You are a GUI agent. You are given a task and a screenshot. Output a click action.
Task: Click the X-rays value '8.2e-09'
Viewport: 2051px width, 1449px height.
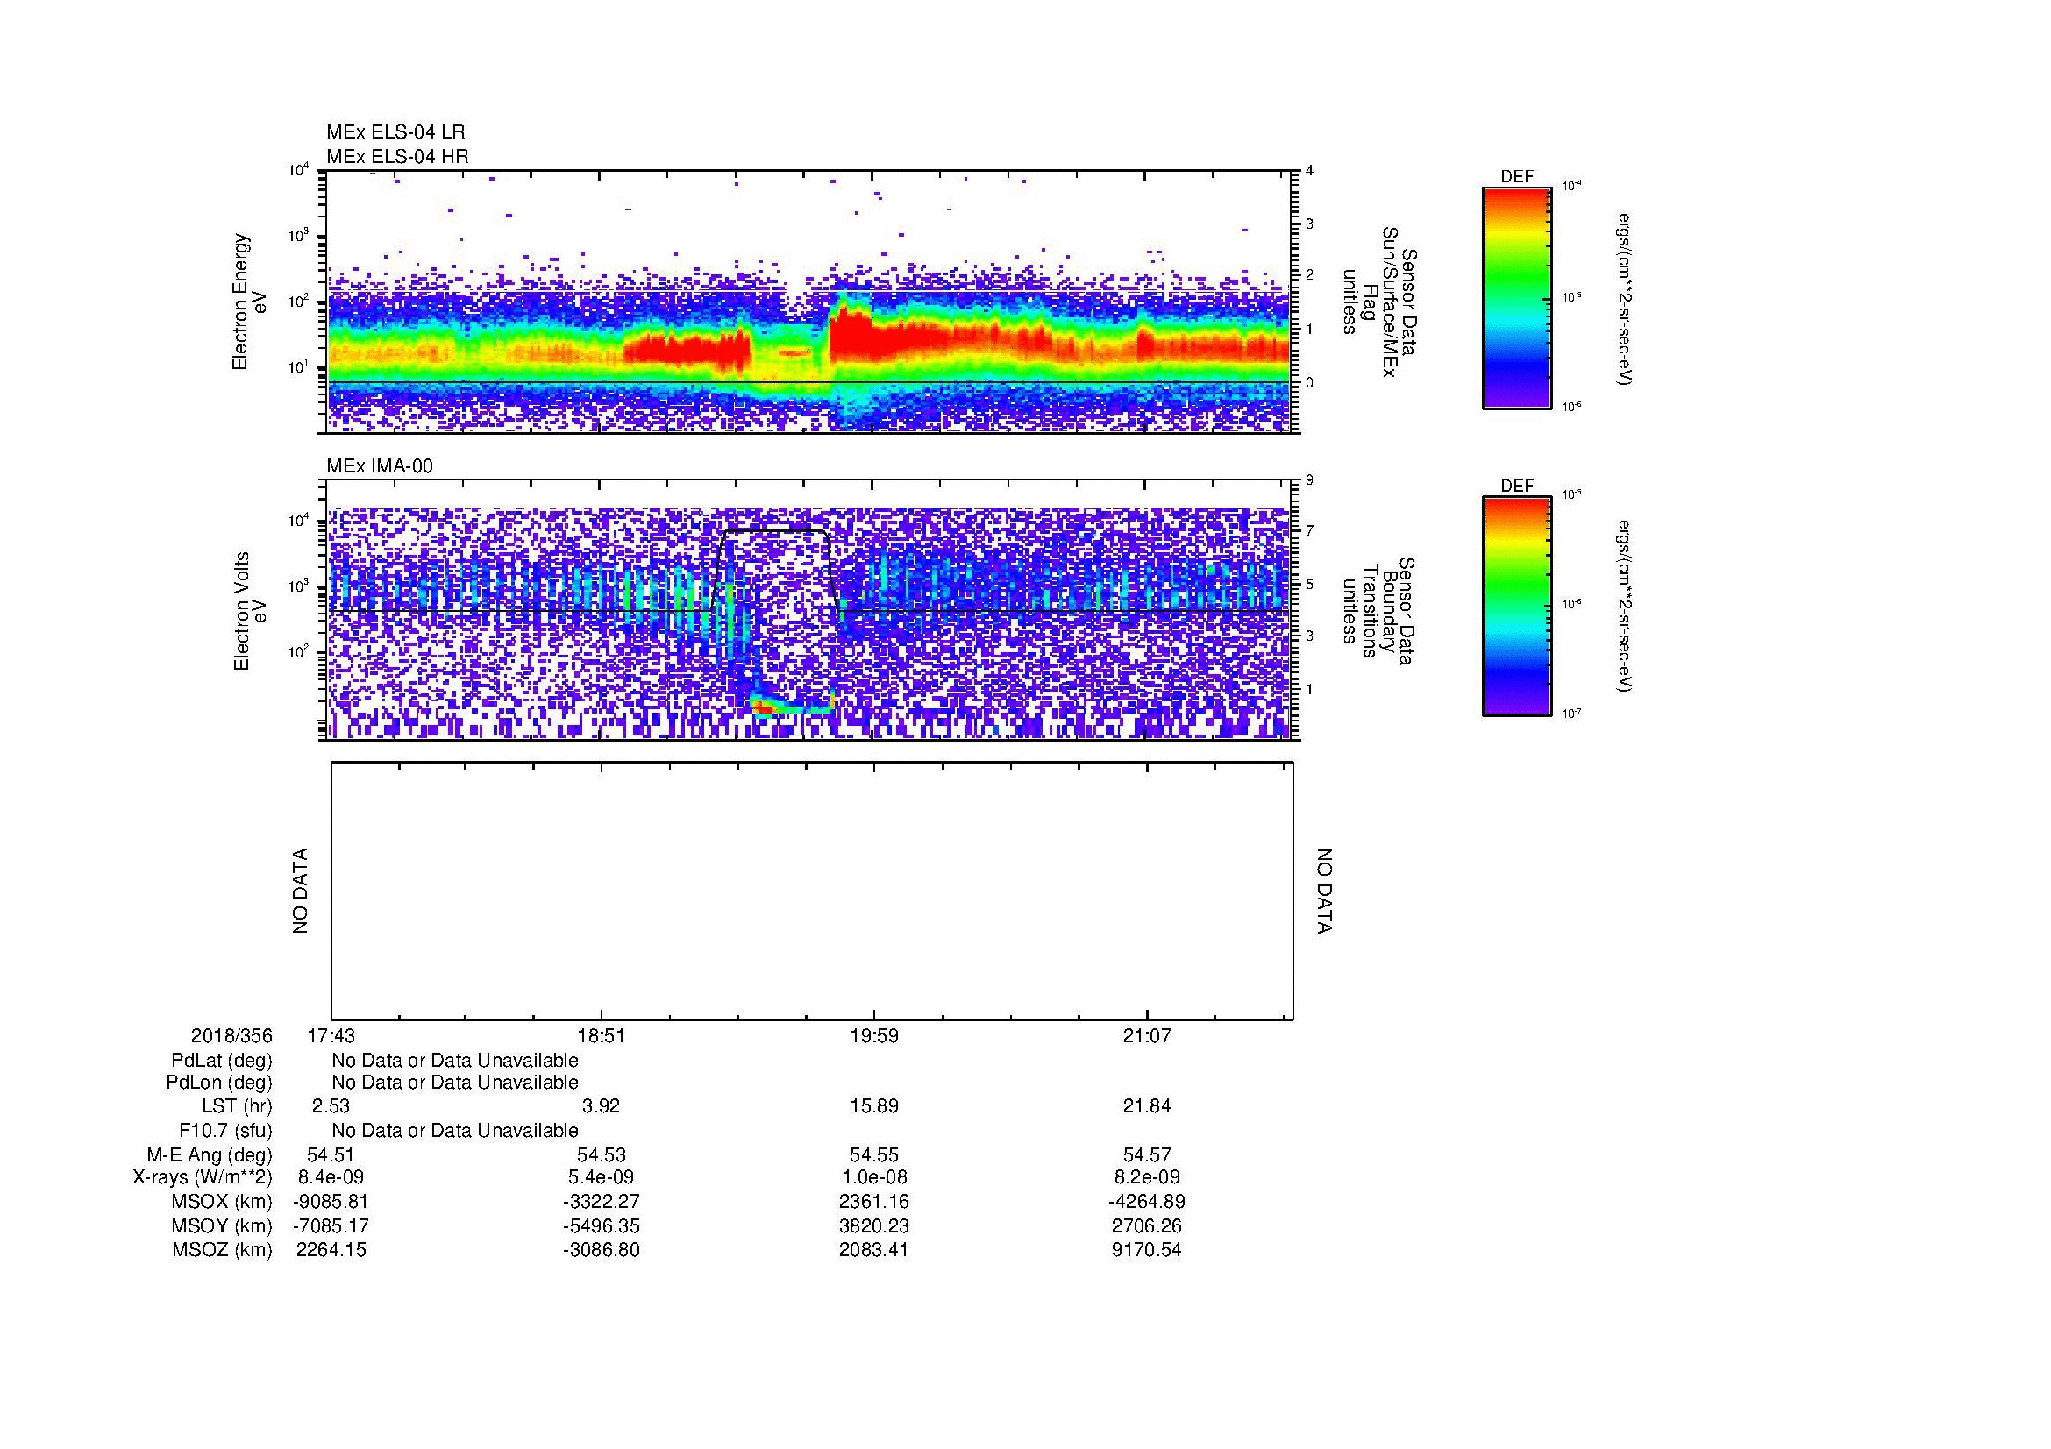coord(1147,1177)
